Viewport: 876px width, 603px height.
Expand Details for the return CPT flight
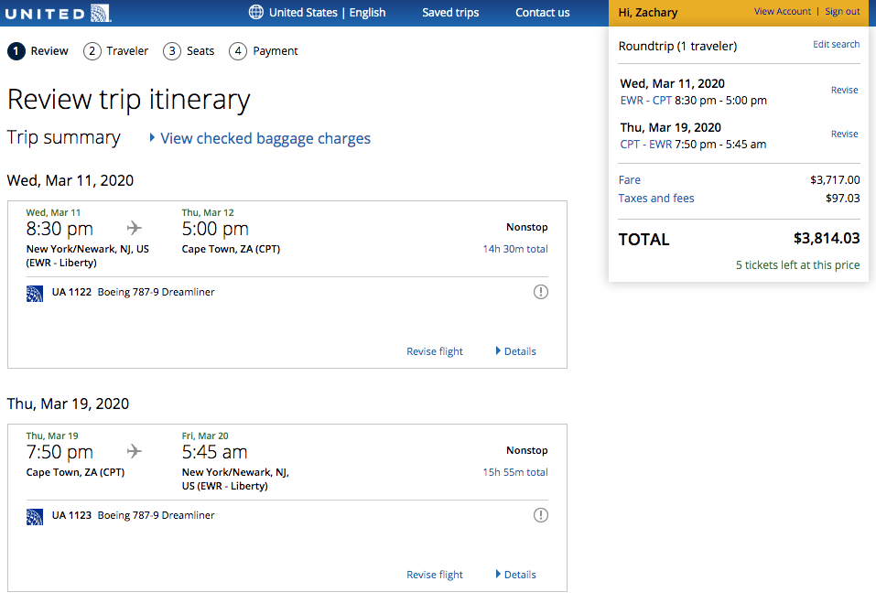click(x=516, y=575)
